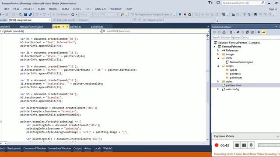Click Sign in link

273,9
